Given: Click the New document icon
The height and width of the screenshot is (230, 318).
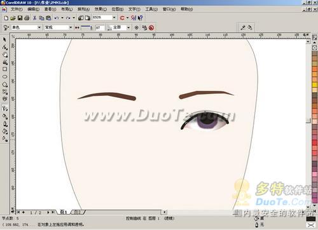Looking at the screenshot, I should [x=6, y=18].
